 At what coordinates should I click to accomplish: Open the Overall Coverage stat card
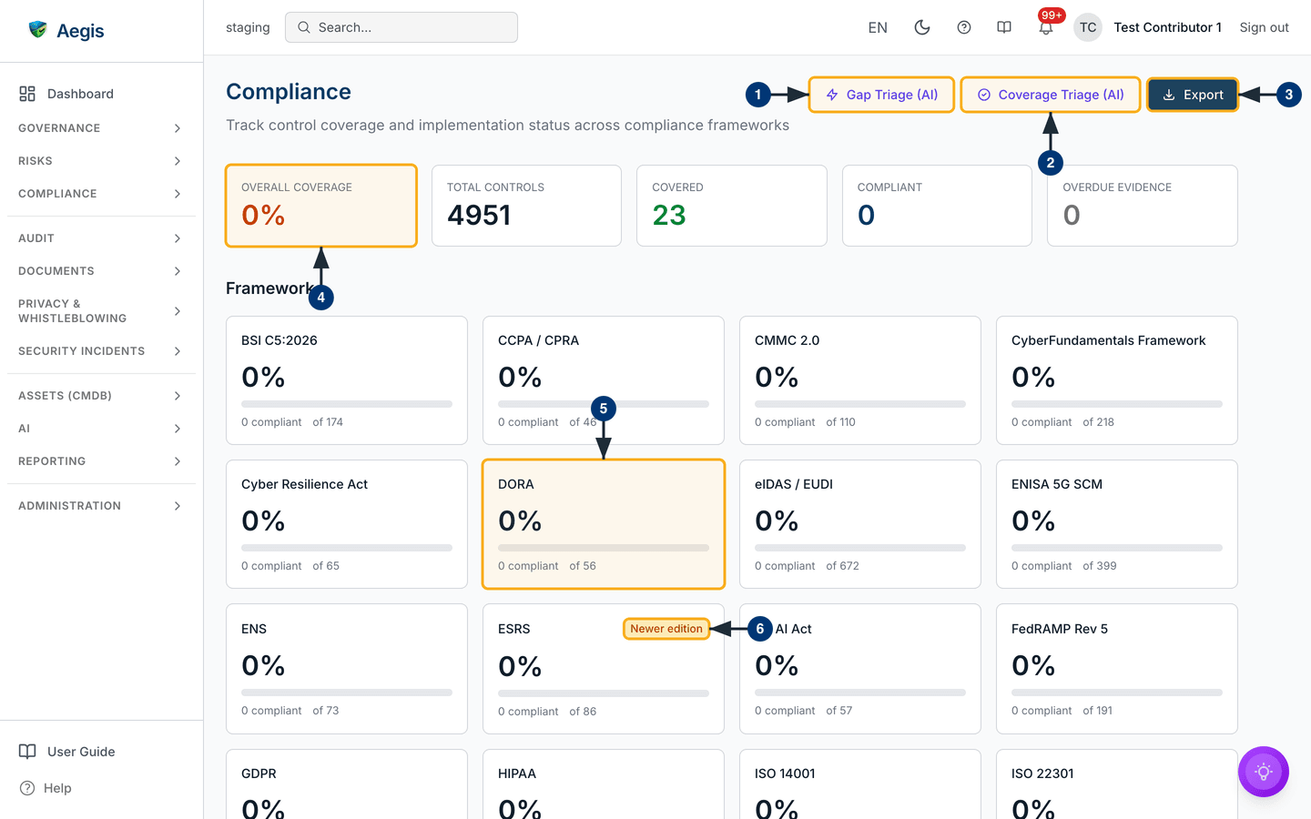[x=321, y=206]
